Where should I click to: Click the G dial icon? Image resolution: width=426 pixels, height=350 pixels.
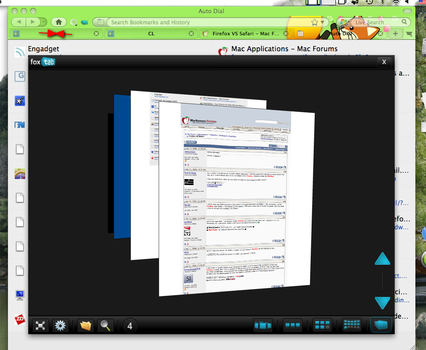click(20, 76)
